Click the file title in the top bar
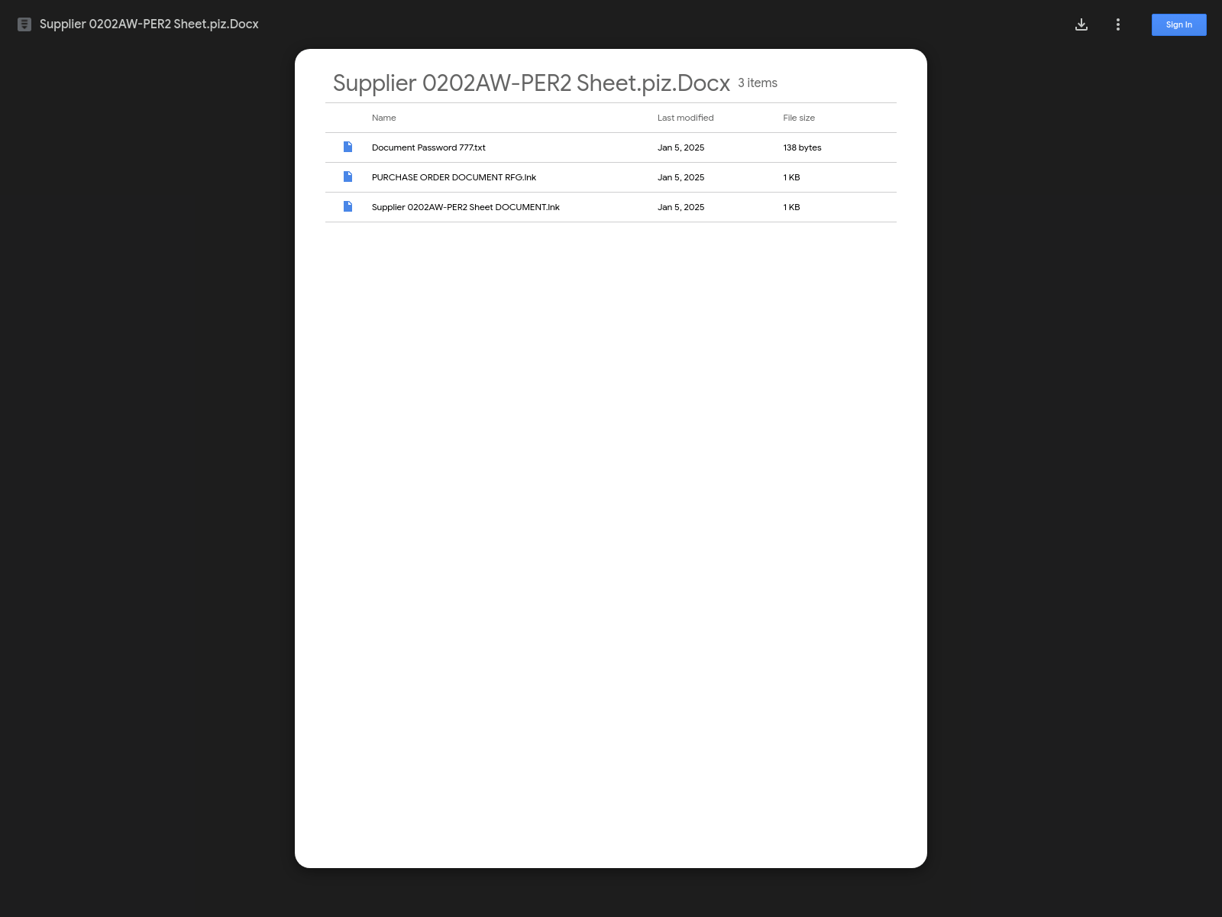The width and height of the screenshot is (1222, 917). (149, 24)
